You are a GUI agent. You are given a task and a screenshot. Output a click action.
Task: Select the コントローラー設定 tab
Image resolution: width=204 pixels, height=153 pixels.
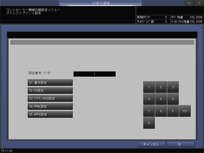click(101, 3)
